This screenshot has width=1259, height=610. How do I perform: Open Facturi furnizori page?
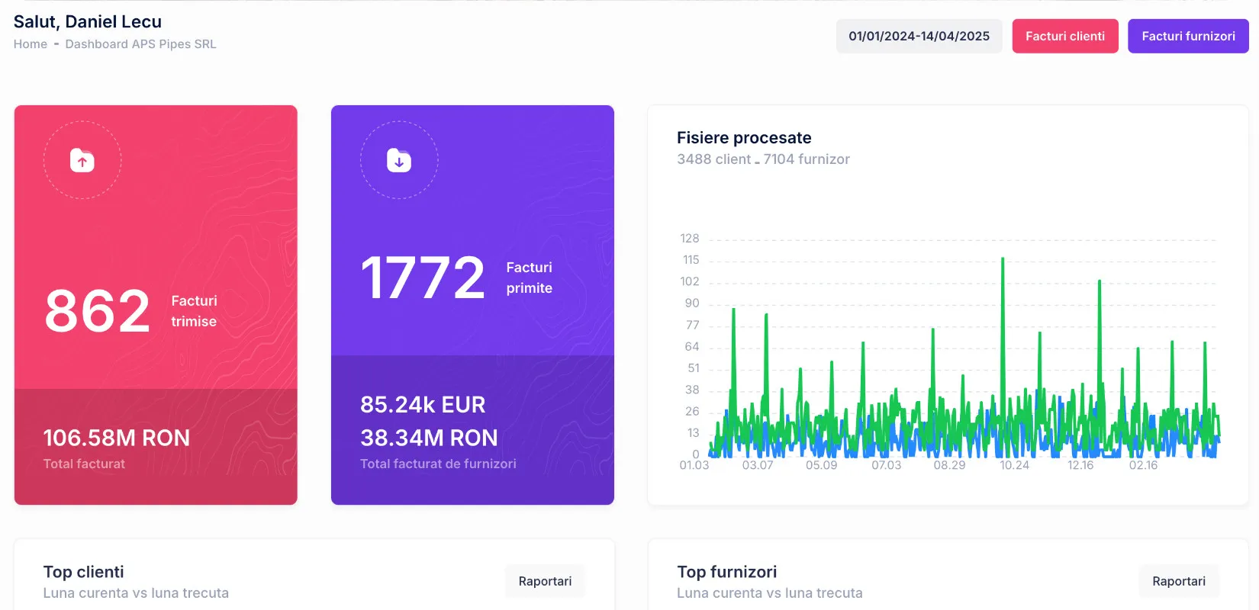click(1187, 36)
